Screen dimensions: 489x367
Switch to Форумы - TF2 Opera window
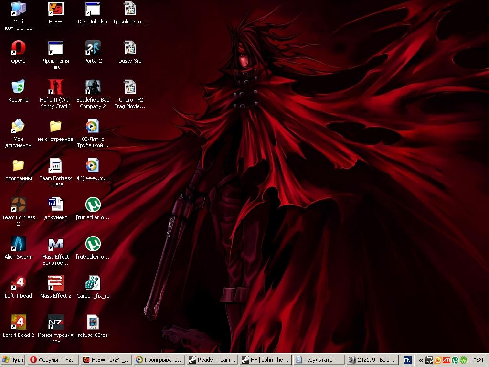pos(53,360)
